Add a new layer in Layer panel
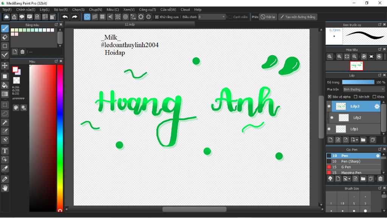Image resolution: width=387 pixels, height=218 pixels. coord(330,140)
